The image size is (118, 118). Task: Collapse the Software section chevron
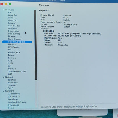pyautogui.click(x=4, y=91)
